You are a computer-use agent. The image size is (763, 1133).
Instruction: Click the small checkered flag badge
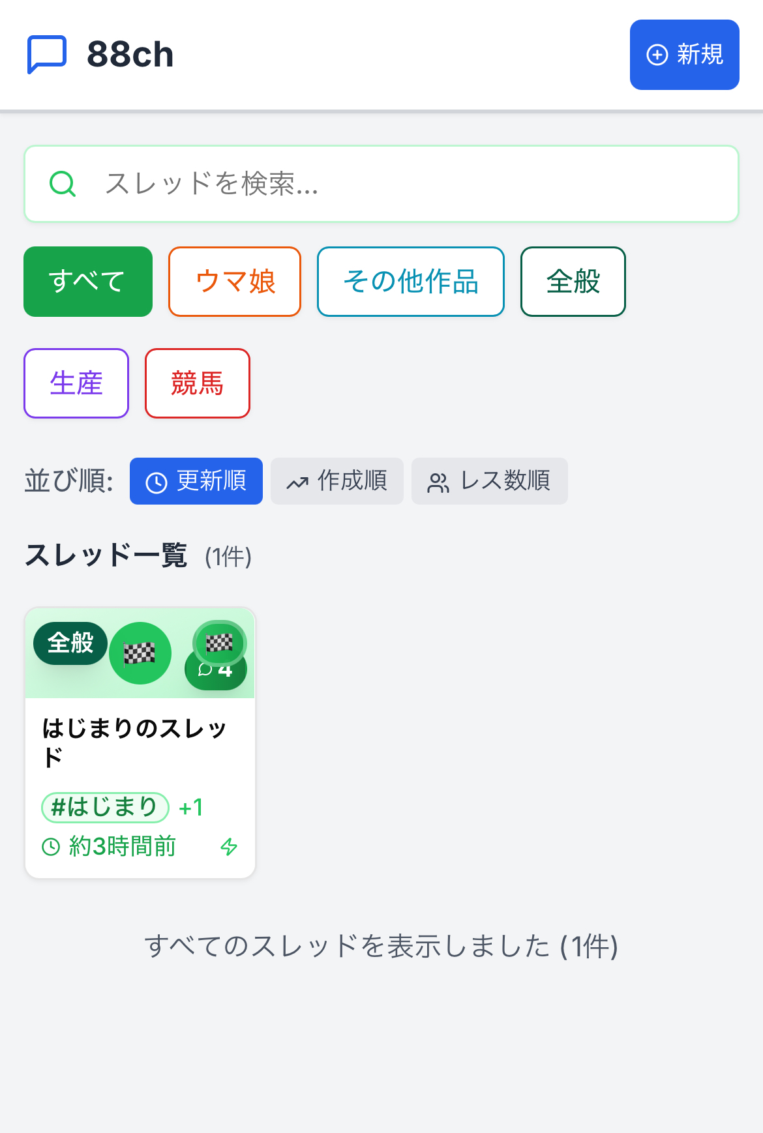[x=219, y=643]
